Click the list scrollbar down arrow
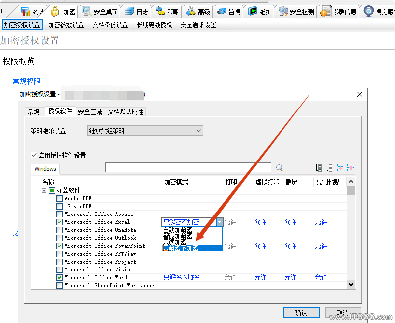395x323 pixels. (x=351, y=285)
